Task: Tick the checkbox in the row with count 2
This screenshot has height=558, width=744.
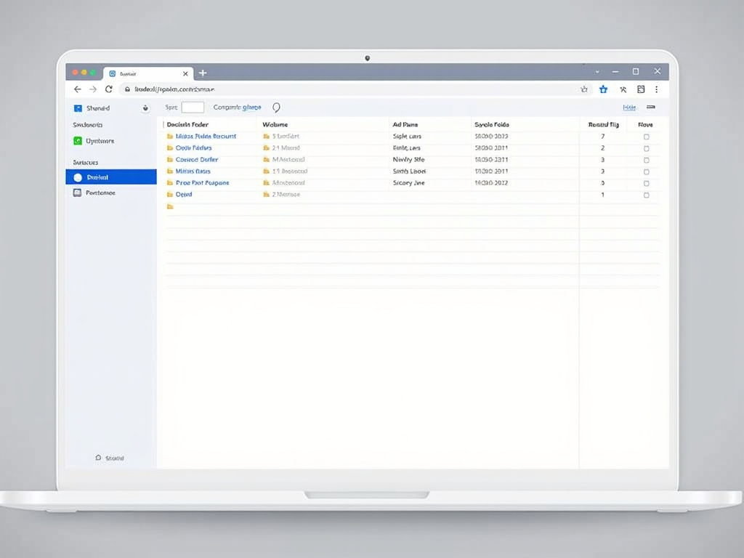Action: click(x=646, y=148)
